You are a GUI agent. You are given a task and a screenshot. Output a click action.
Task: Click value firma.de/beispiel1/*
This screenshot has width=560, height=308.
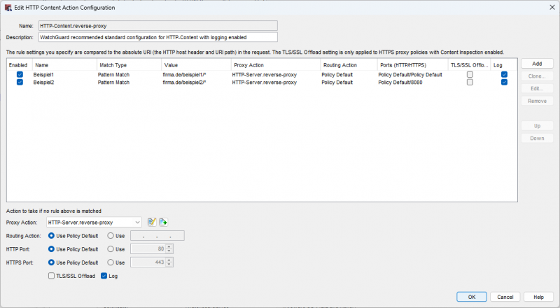coord(184,75)
